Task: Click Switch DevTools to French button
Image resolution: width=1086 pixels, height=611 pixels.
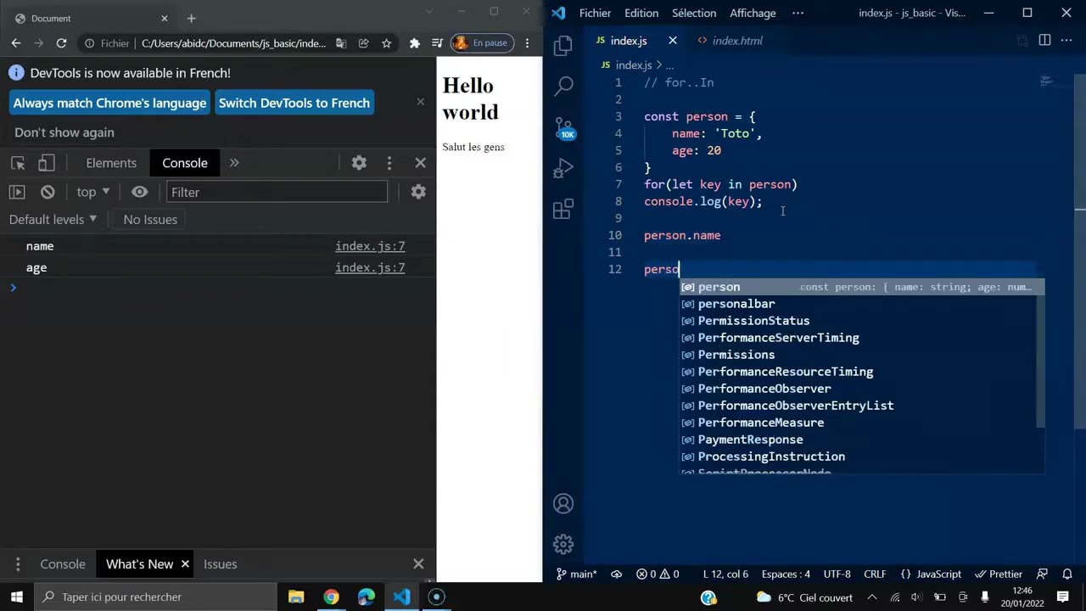Action: [294, 103]
